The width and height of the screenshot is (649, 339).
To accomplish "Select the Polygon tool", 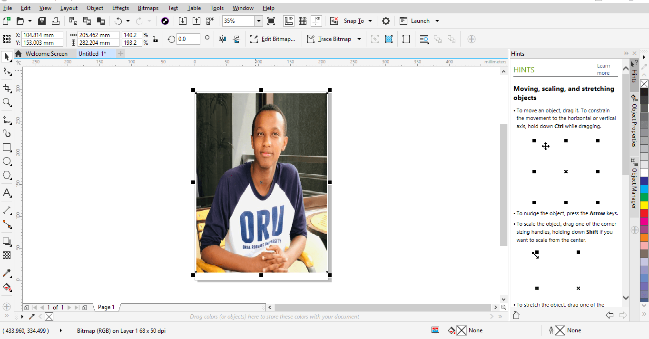I will (x=7, y=175).
